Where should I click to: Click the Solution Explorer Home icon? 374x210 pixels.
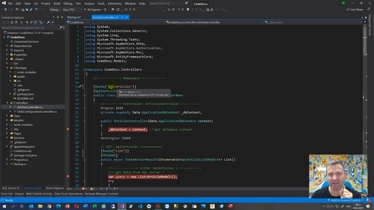point(12,22)
